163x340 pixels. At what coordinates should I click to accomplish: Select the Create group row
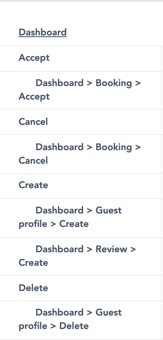[81, 186]
